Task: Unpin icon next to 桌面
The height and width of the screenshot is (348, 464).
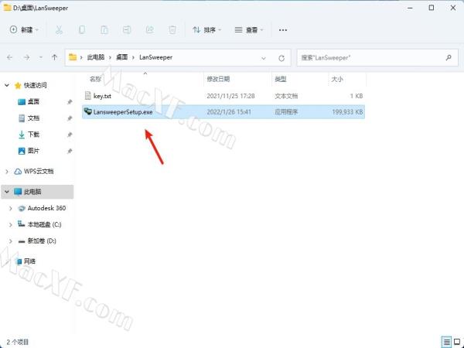Action: tap(70, 102)
